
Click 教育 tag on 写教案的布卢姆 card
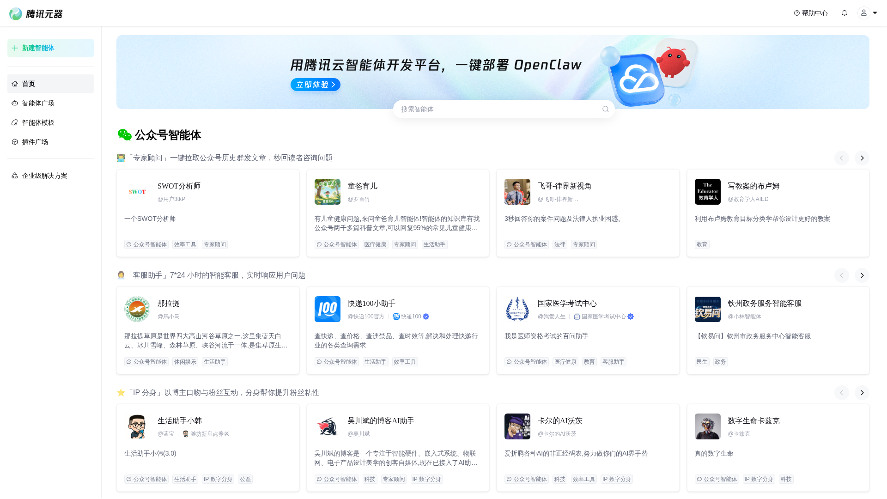click(x=702, y=244)
